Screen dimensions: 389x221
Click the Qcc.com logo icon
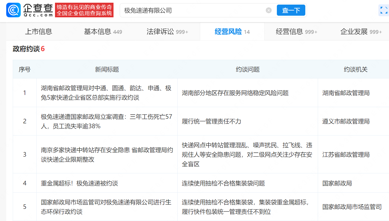point(14,10)
